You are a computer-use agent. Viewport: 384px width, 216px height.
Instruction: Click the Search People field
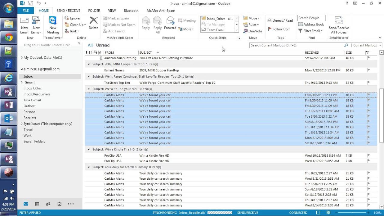pyautogui.click(x=311, y=18)
